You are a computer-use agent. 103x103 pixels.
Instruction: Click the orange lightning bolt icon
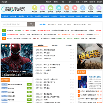point(67,8)
